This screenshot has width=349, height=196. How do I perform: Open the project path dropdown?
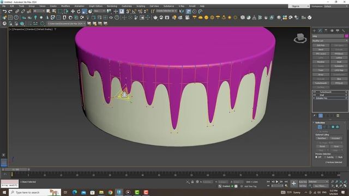[67, 23]
